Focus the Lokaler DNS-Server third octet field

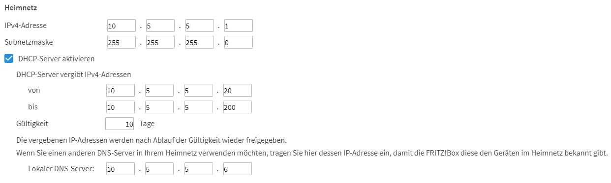coord(198,169)
